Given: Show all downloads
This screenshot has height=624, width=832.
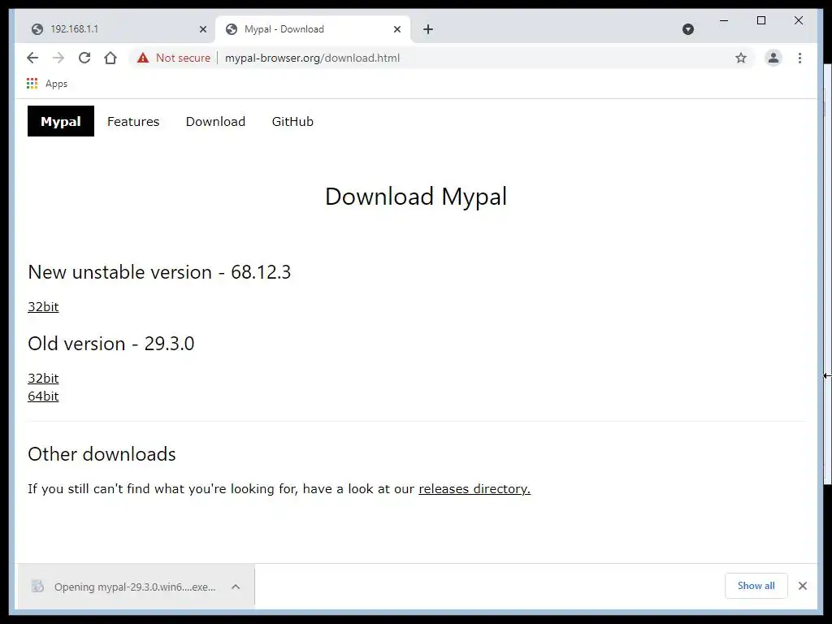Looking at the screenshot, I should click(x=756, y=586).
